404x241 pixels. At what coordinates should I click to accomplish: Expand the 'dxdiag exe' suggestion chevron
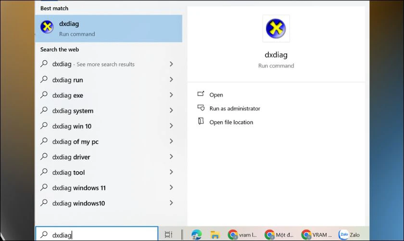(x=171, y=95)
